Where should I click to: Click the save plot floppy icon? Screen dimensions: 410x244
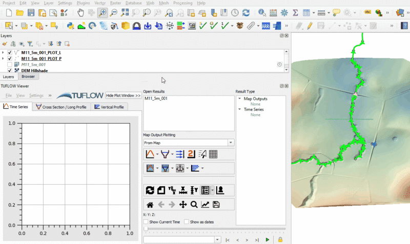tap(216, 205)
